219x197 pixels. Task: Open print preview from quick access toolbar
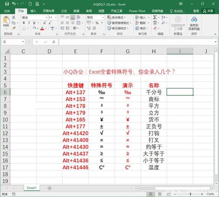37,4
